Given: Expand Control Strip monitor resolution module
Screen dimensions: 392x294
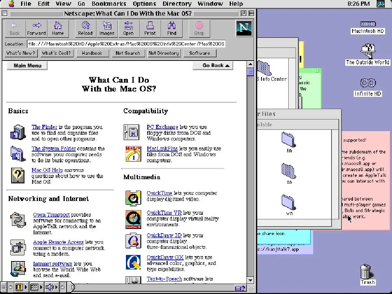Looking at the screenshot, I should coord(36,287).
